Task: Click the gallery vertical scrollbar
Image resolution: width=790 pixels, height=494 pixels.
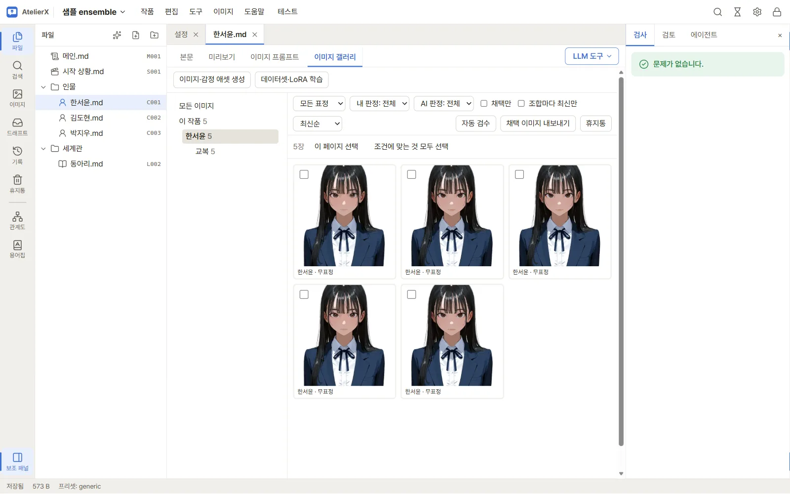Action: tap(621, 262)
